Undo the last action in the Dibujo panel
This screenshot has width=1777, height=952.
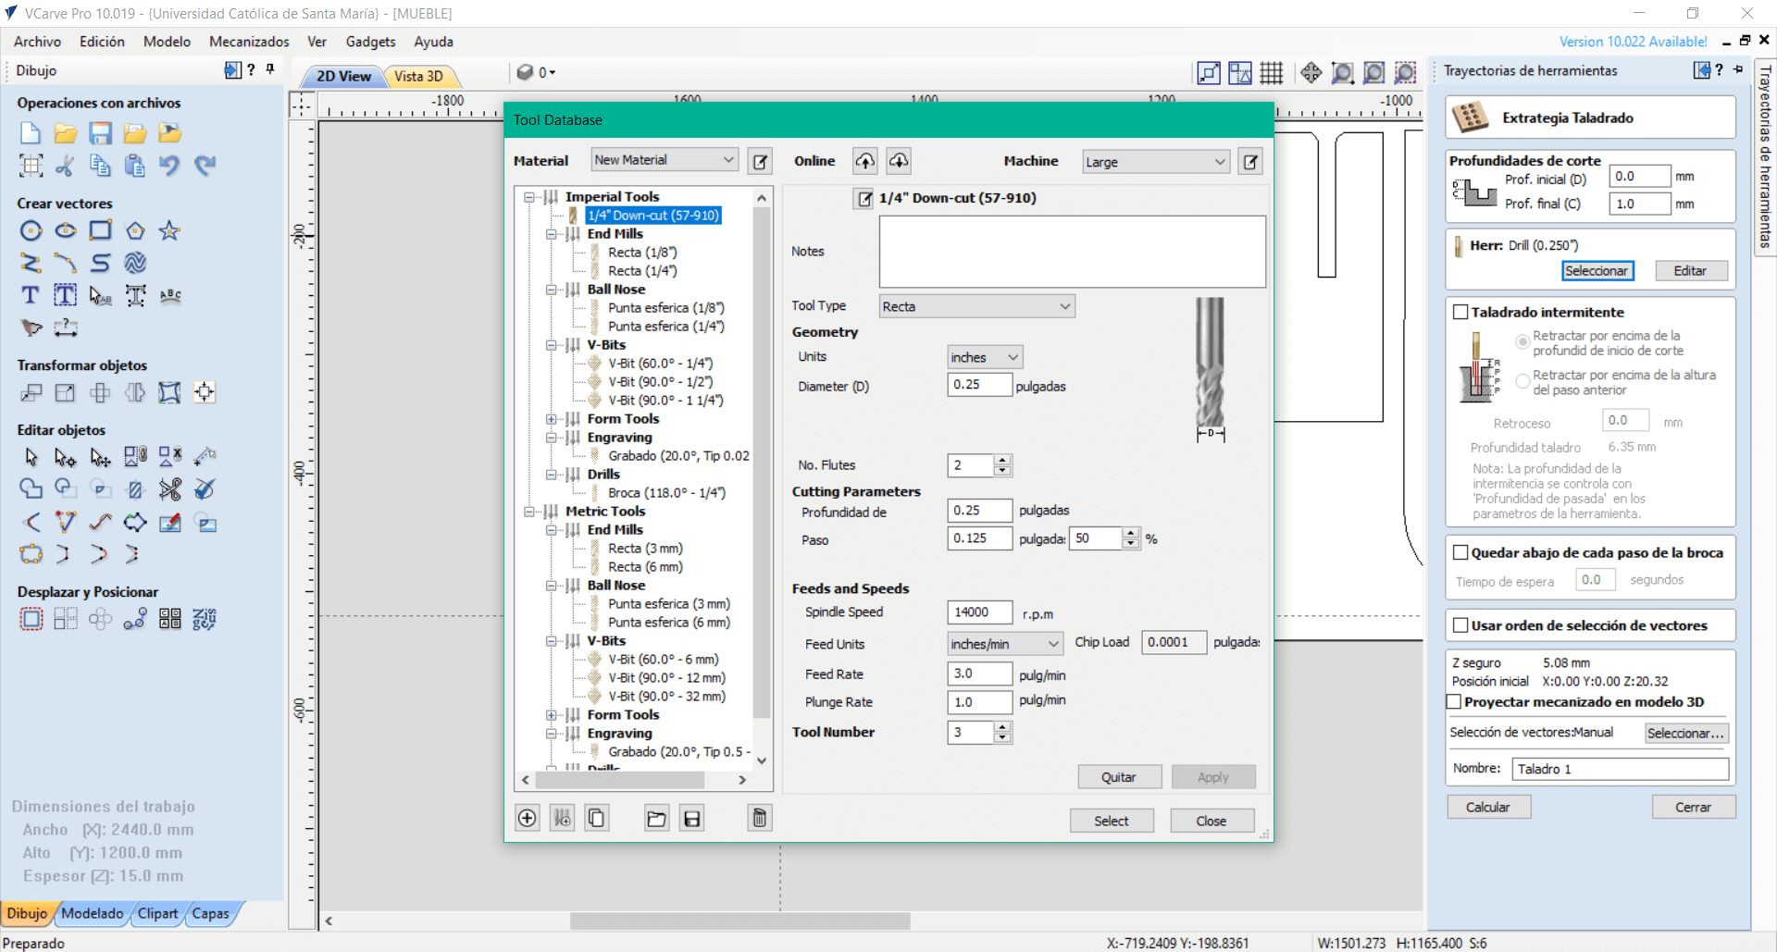[169, 166]
